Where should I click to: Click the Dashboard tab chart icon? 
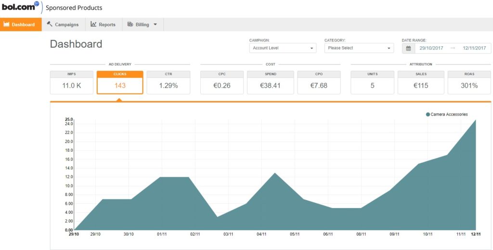(6, 24)
